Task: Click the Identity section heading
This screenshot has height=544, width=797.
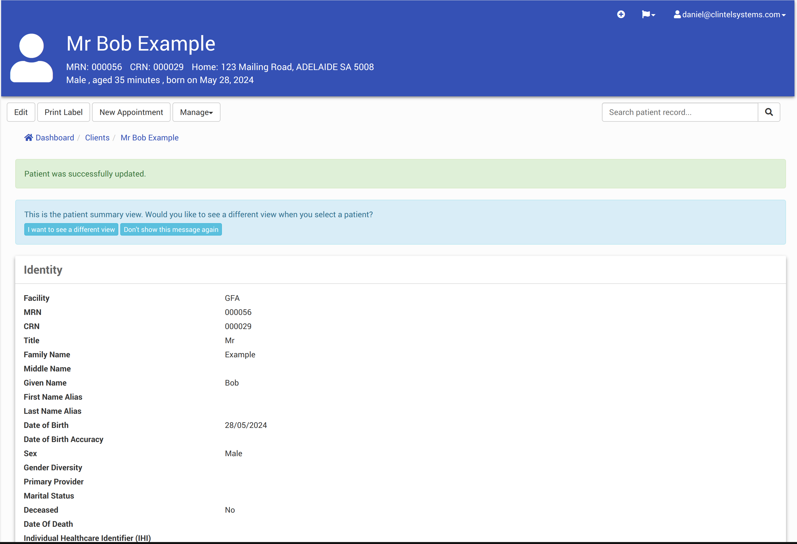Action: (x=43, y=270)
